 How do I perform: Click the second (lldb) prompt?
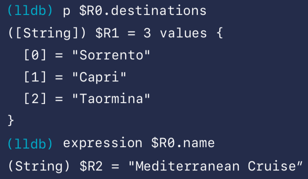(30, 143)
